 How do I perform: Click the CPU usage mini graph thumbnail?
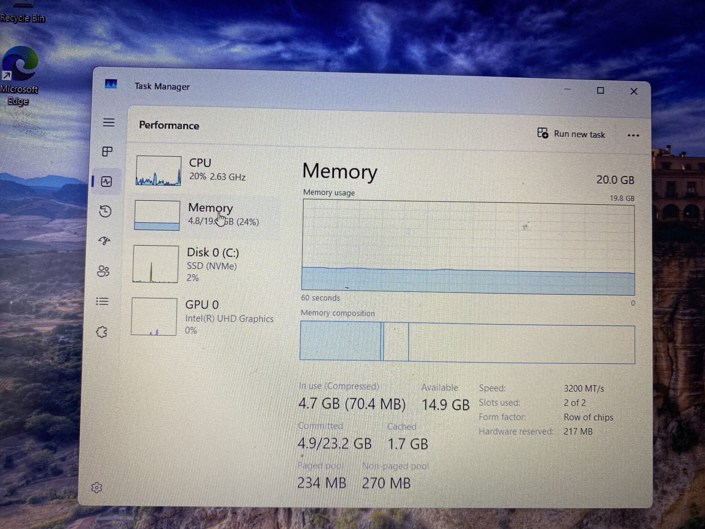tap(158, 171)
